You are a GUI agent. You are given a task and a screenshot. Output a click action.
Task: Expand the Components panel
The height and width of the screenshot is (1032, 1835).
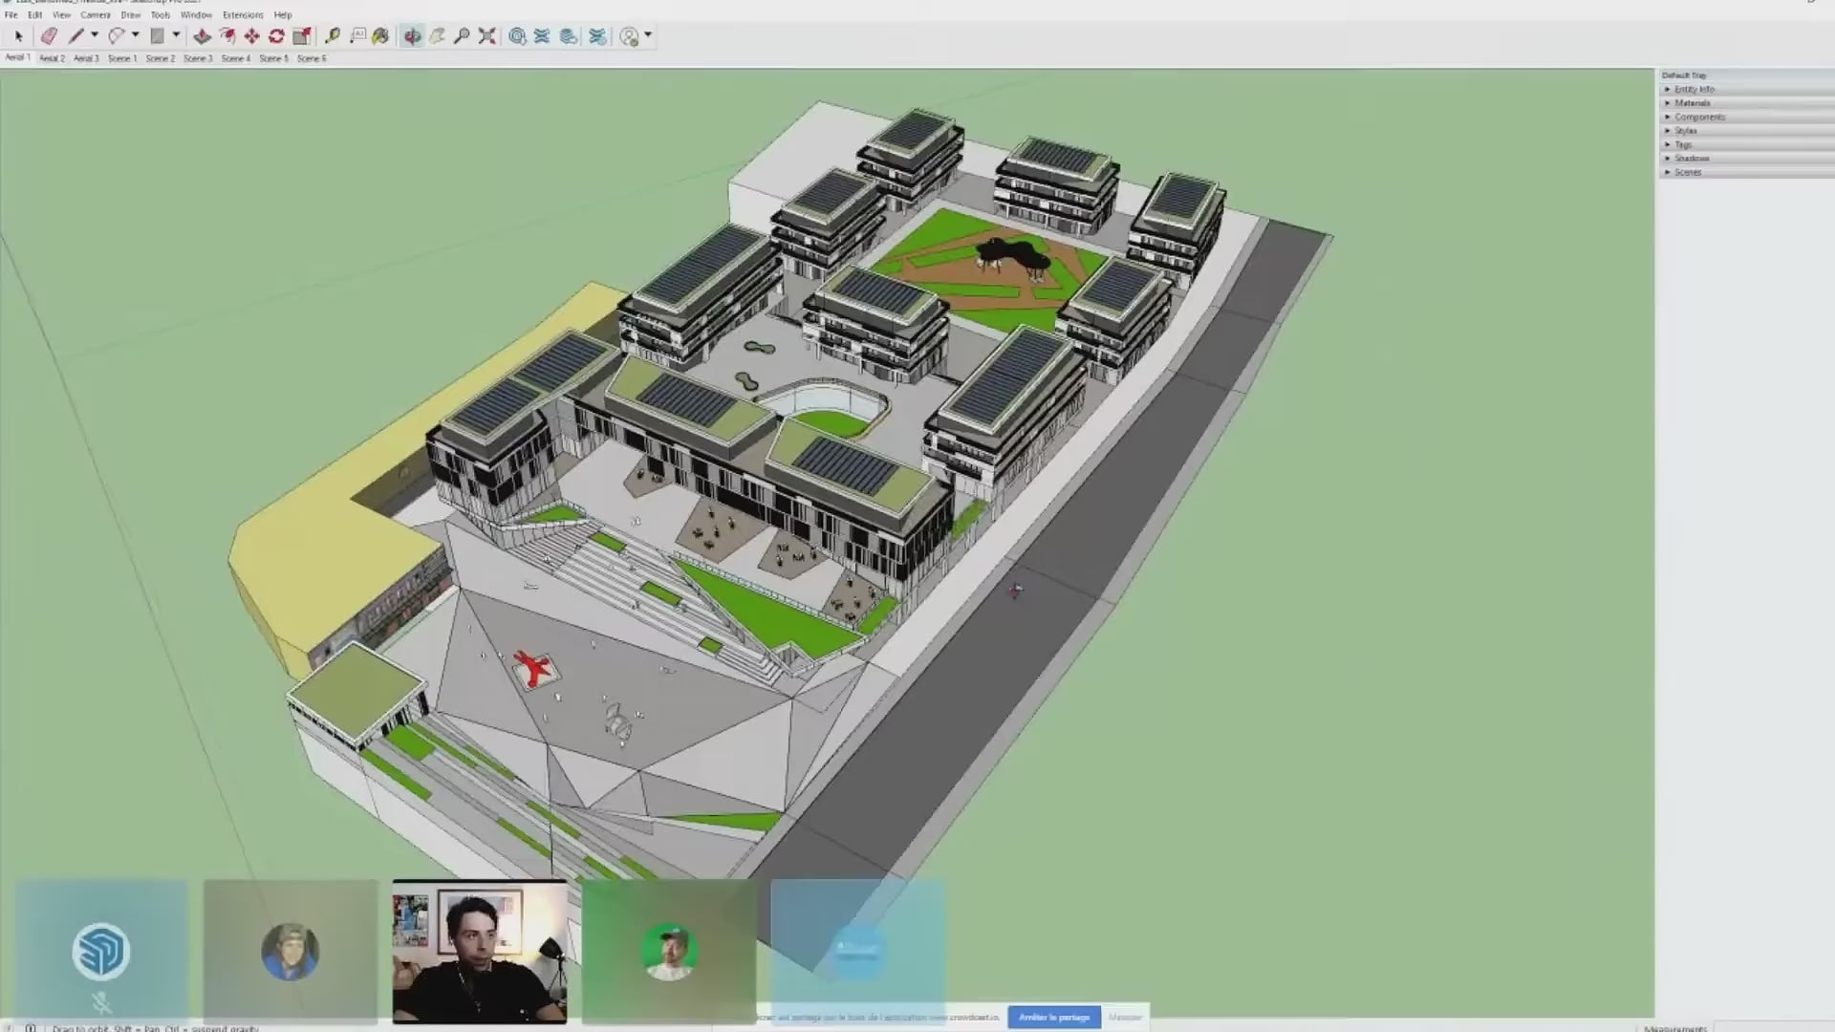1747,117
